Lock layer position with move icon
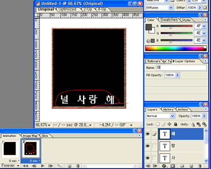The image size is (211, 169). pos(169,124)
